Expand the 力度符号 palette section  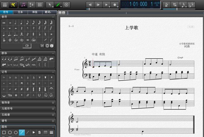click(x=53, y=109)
